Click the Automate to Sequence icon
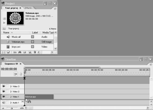This screenshot has width=153, height=110. [x=15, y=52]
